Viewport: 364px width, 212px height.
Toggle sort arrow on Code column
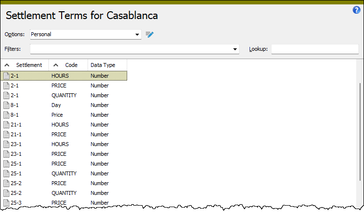(x=56, y=65)
